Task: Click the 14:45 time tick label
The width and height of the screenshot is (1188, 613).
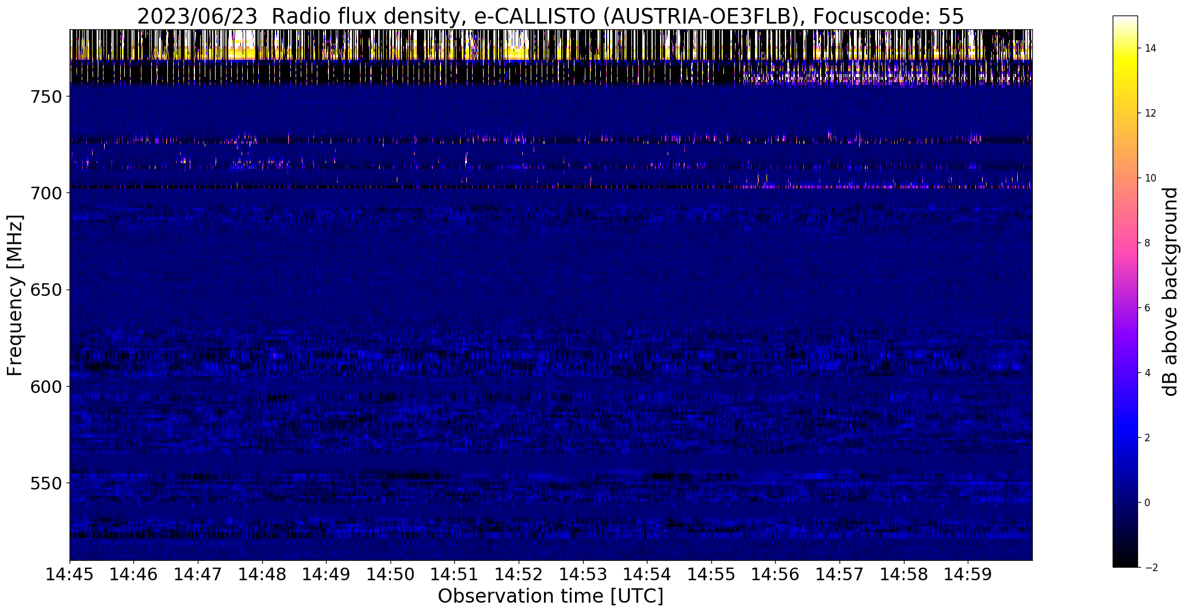Action: pos(70,574)
